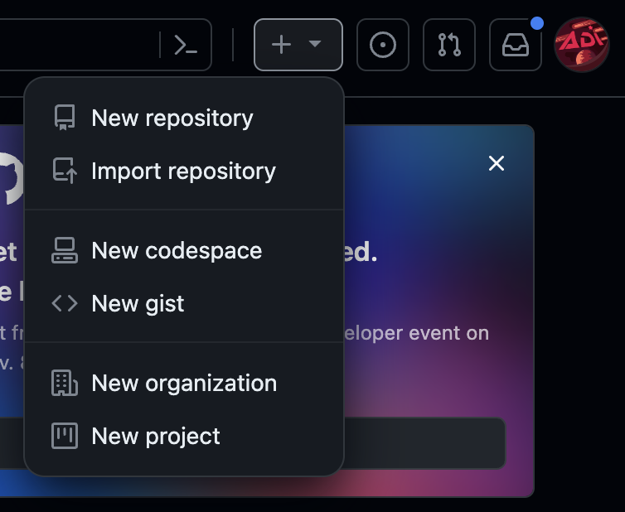The width and height of the screenshot is (625, 512).
Task: Choose New codespace menu entry
Action: [184, 251]
